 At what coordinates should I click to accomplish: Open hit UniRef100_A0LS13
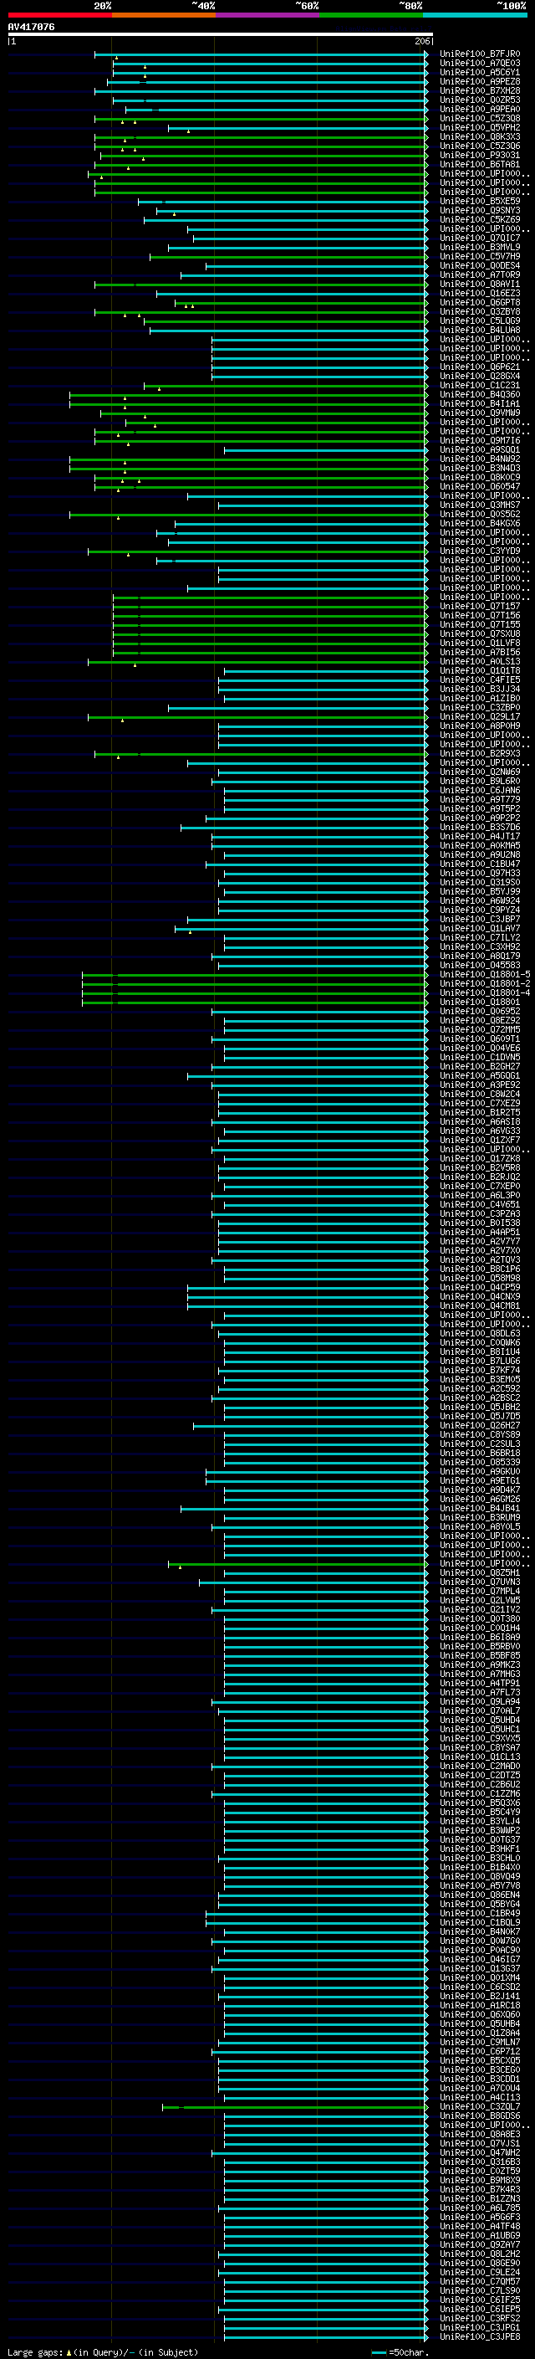click(x=480, y=661)
